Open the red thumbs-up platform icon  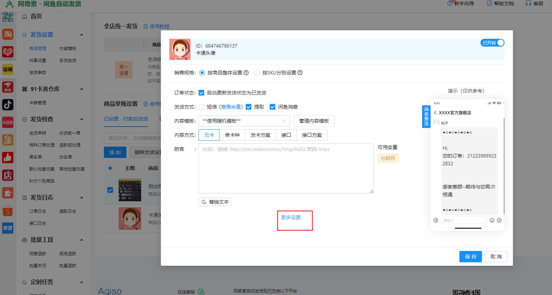[x=8, y=158]
